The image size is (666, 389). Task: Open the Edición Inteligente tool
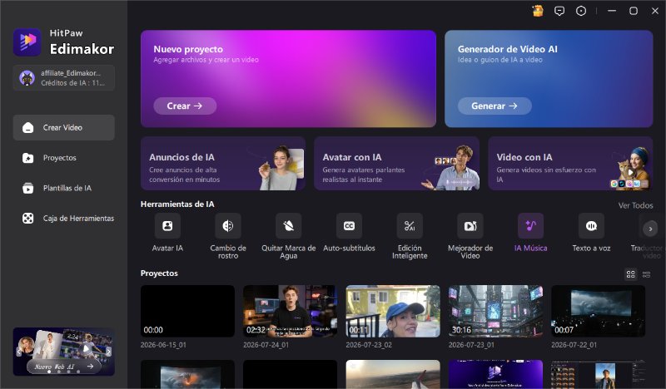tap(410, 226)
